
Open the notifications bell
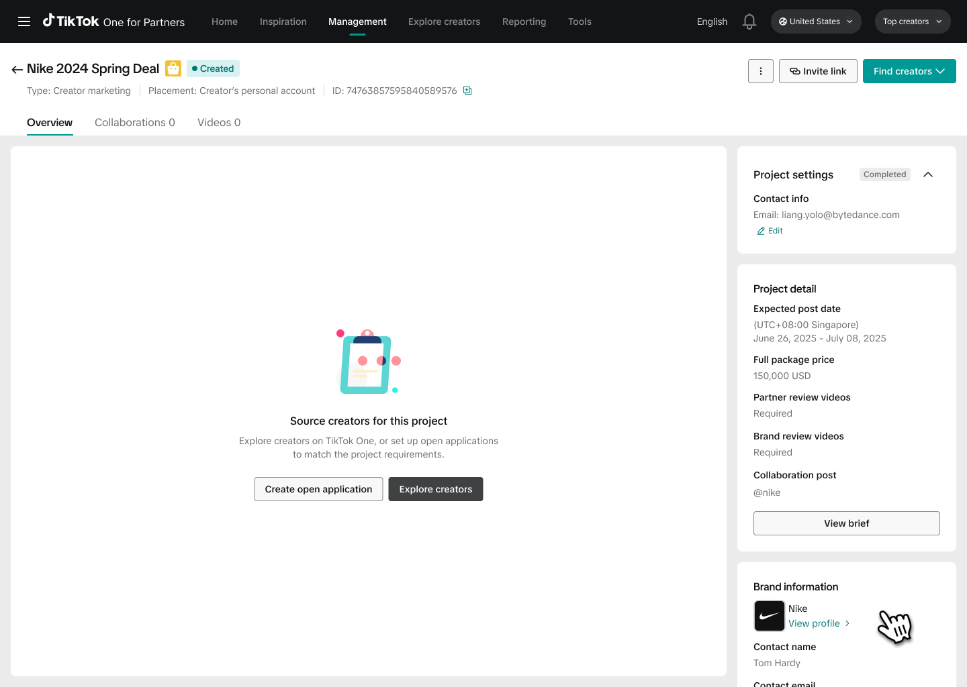(x=749, y=21)
